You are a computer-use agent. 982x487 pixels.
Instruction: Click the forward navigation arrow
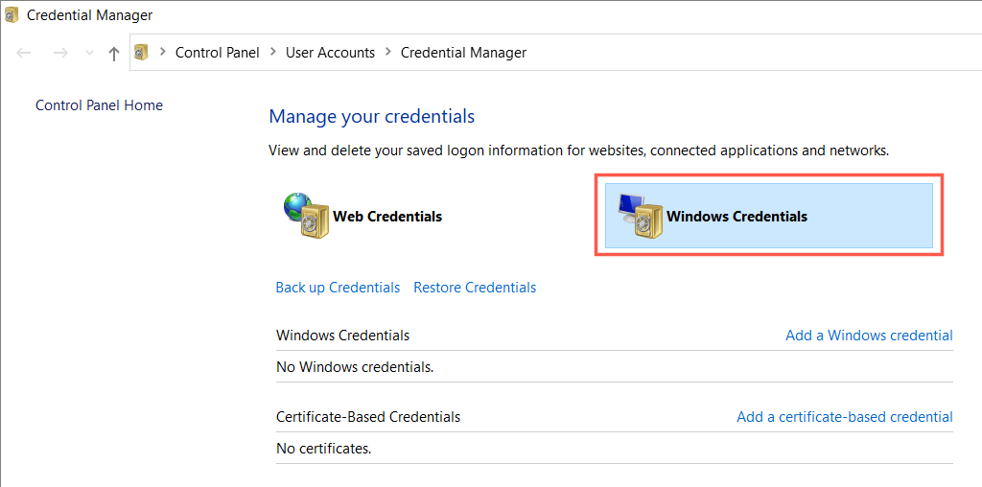[60, 54]
